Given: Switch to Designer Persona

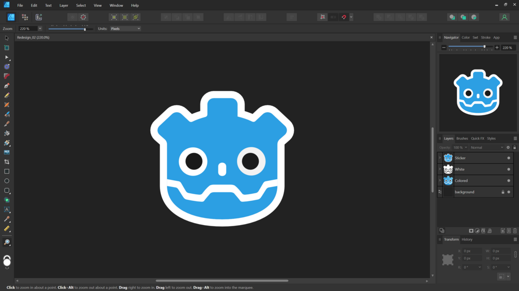Looking at the screenshot, I should [11, 17].
